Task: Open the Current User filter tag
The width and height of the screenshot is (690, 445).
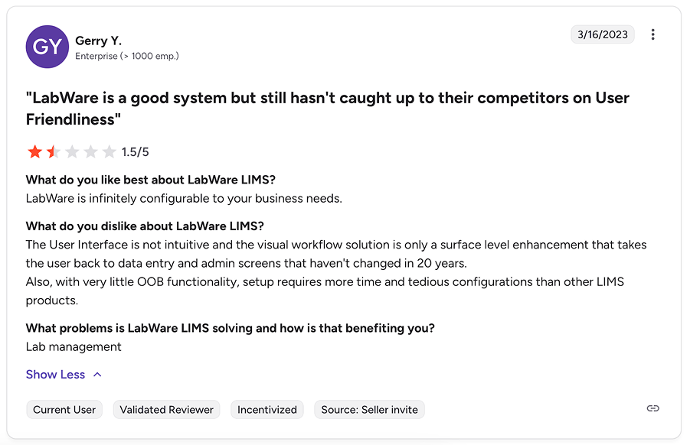Action: click(x=64, y=409)
